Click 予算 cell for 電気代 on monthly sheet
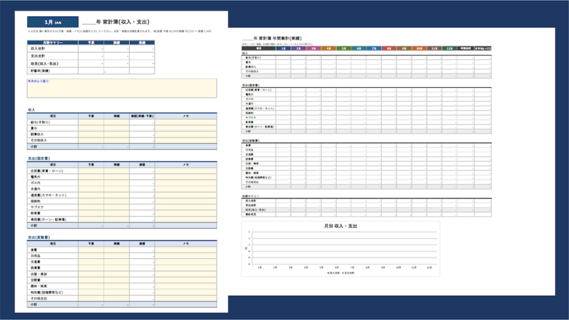569x320 pixels. point(91,177)
